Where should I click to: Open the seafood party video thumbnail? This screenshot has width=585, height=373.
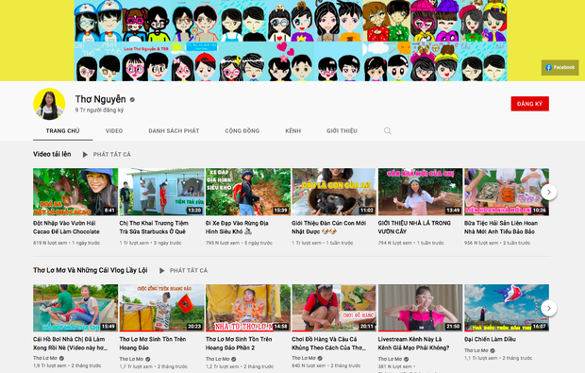coord(507,192)
